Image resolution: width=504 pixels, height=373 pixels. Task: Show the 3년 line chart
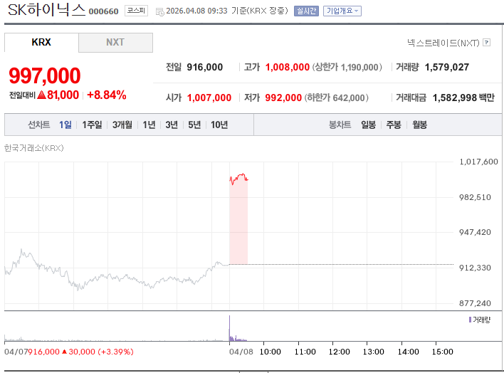point(172,125)
